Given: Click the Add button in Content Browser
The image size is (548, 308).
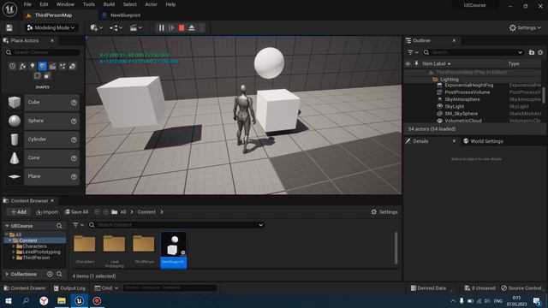Looking at the screenshot, I should click(x=19, y=212).
